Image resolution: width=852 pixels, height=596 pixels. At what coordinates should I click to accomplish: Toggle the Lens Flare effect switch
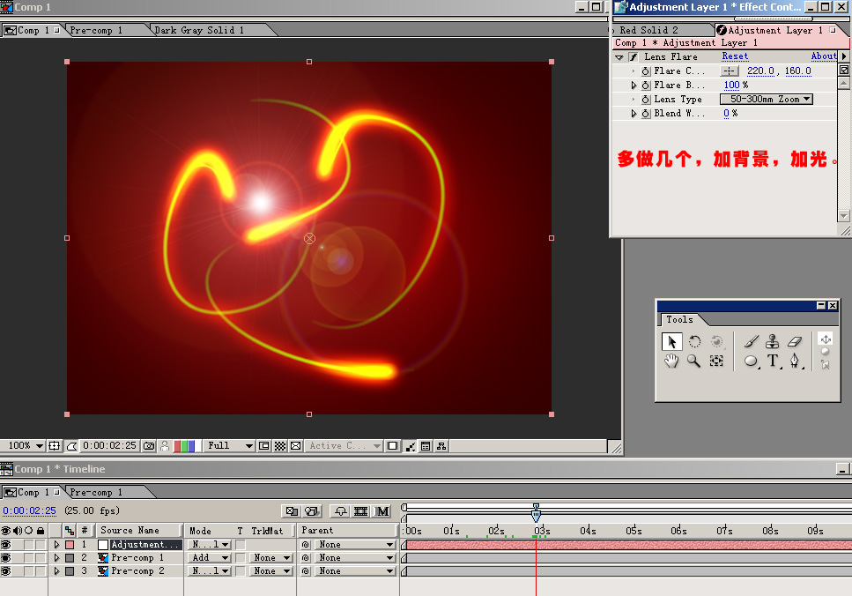(x=633, y=57)
